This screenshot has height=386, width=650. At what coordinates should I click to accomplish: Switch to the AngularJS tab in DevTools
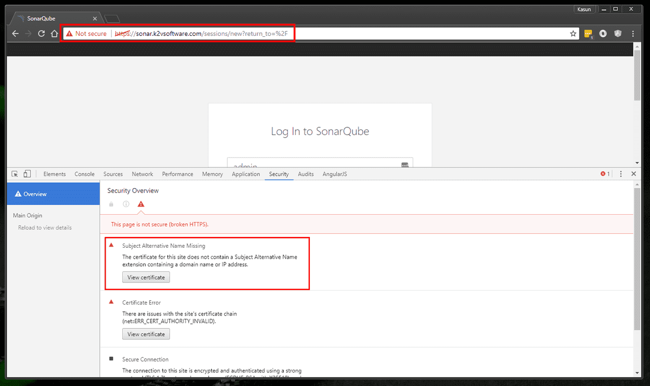pyautogui.click(x=334, y=173)
